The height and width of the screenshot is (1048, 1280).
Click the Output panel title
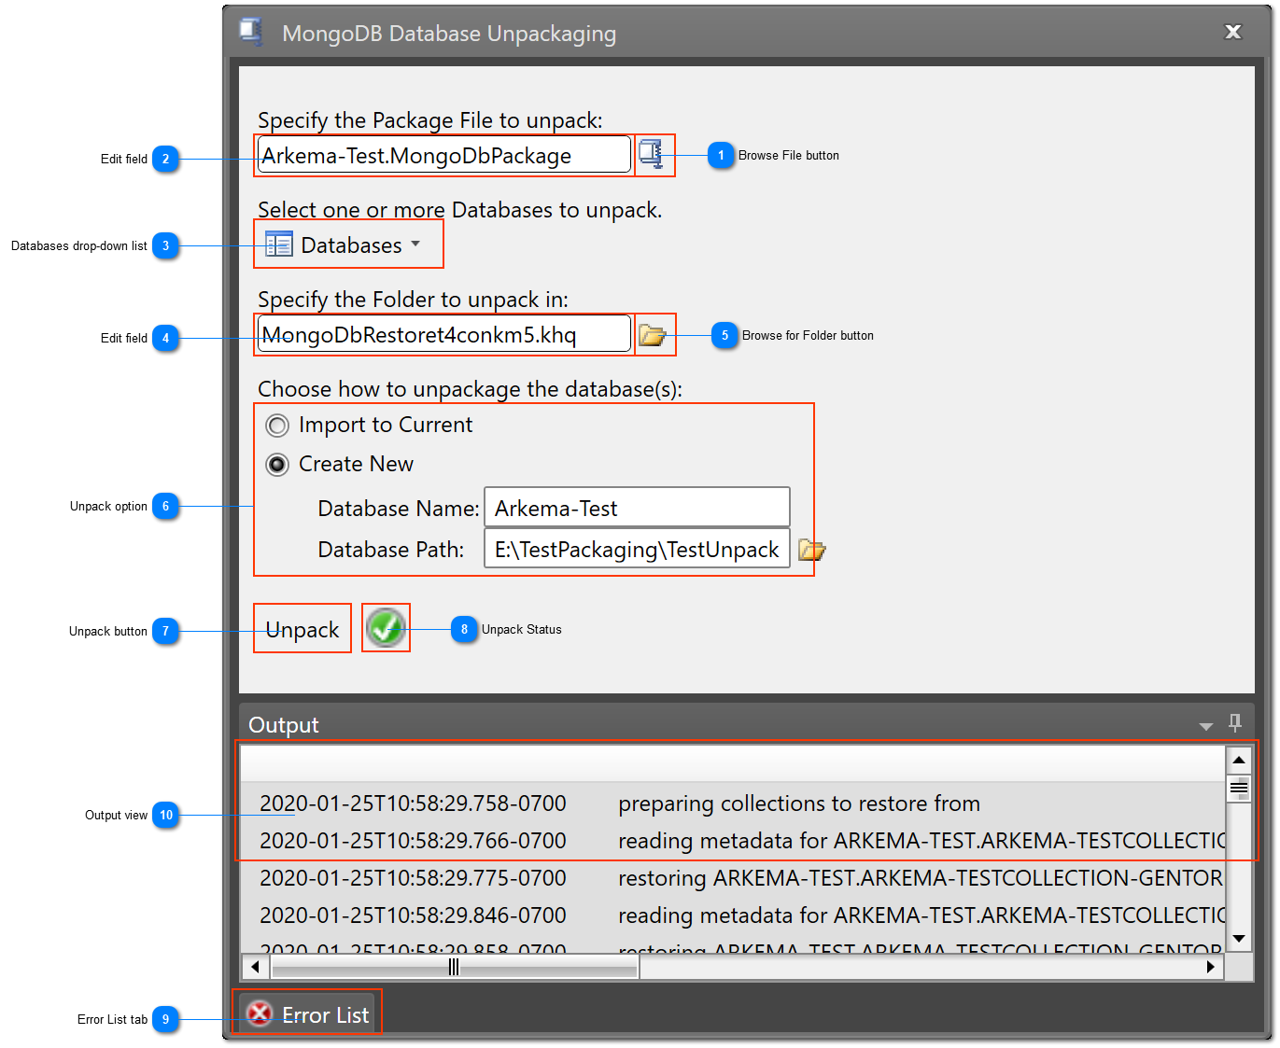[284, 725]
